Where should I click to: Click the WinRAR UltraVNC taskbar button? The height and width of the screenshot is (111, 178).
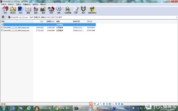tap(82, 108)
